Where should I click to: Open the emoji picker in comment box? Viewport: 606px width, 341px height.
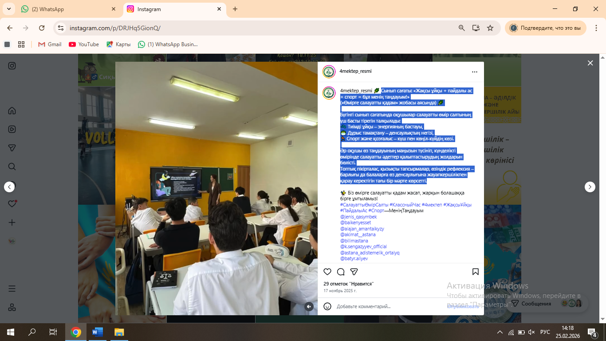pyautogui.click(x=327, y=306)
